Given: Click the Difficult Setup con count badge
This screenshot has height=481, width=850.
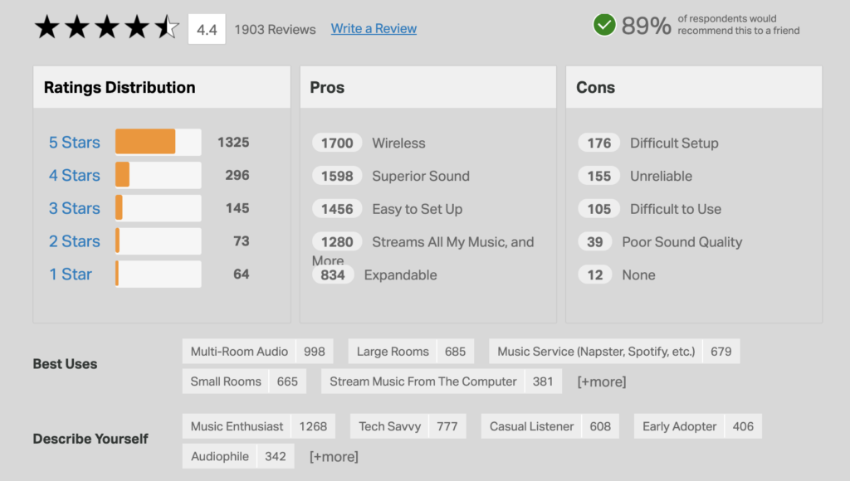Looking at the screenshot, I should point(599,143).
